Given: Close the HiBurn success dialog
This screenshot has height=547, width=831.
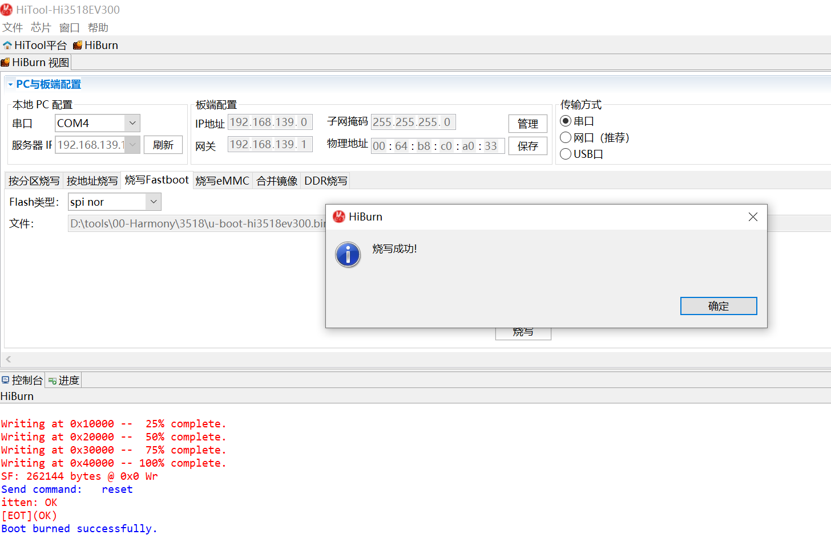Looking at the screenshot, I should pos(753,217).
